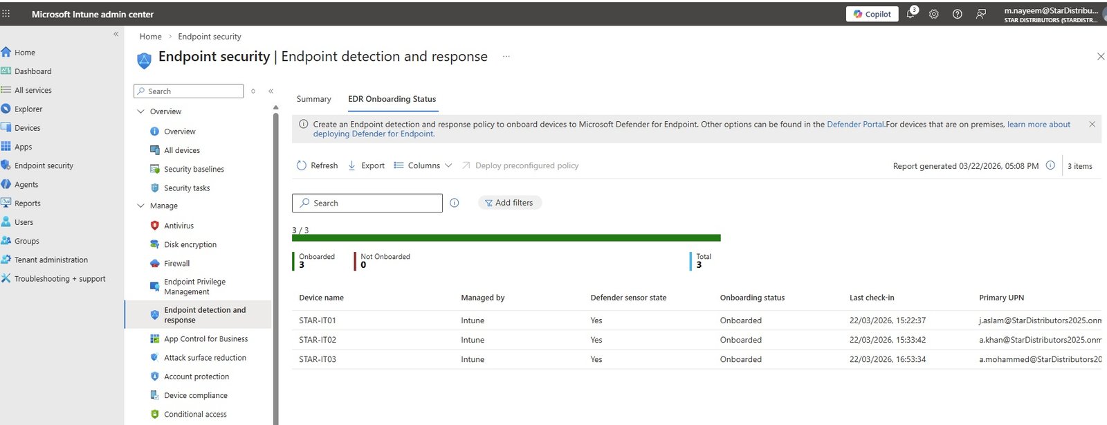Open the notifications bell icon

point(911,14)
